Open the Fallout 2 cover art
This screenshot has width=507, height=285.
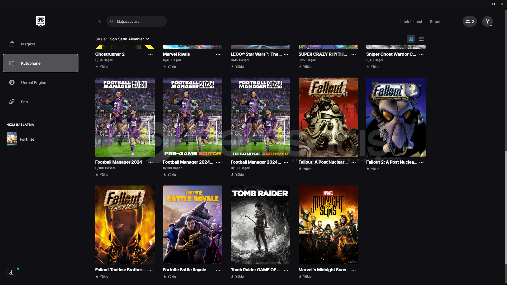[x=396, y=117]
